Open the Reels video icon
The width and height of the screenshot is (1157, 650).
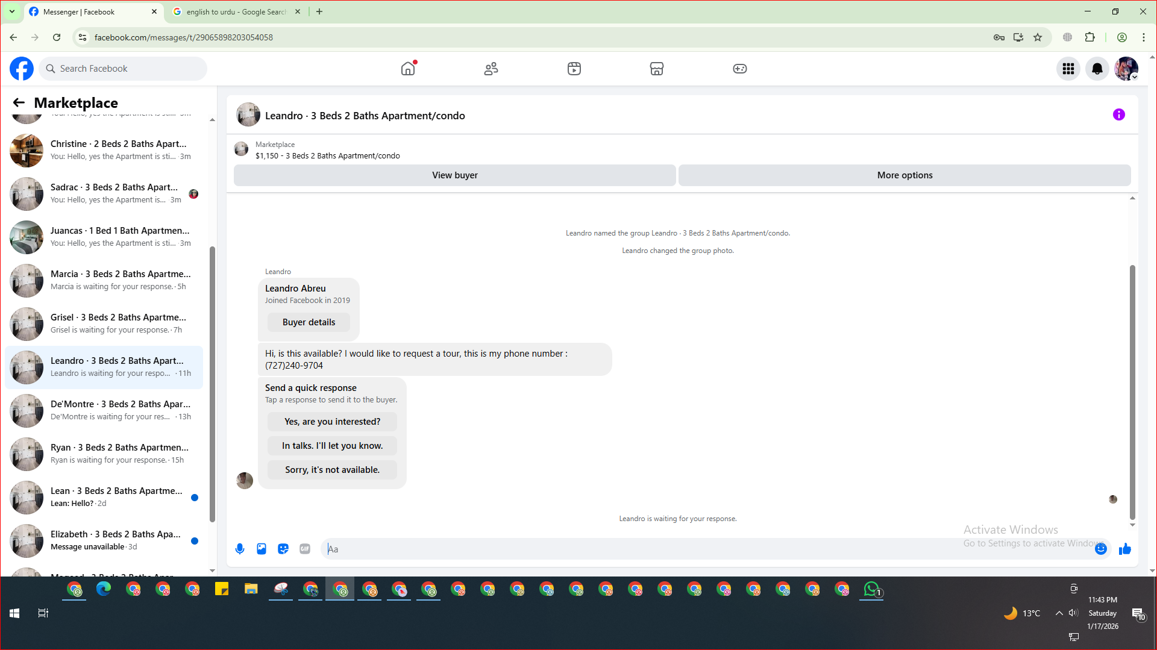coord(574,69)
